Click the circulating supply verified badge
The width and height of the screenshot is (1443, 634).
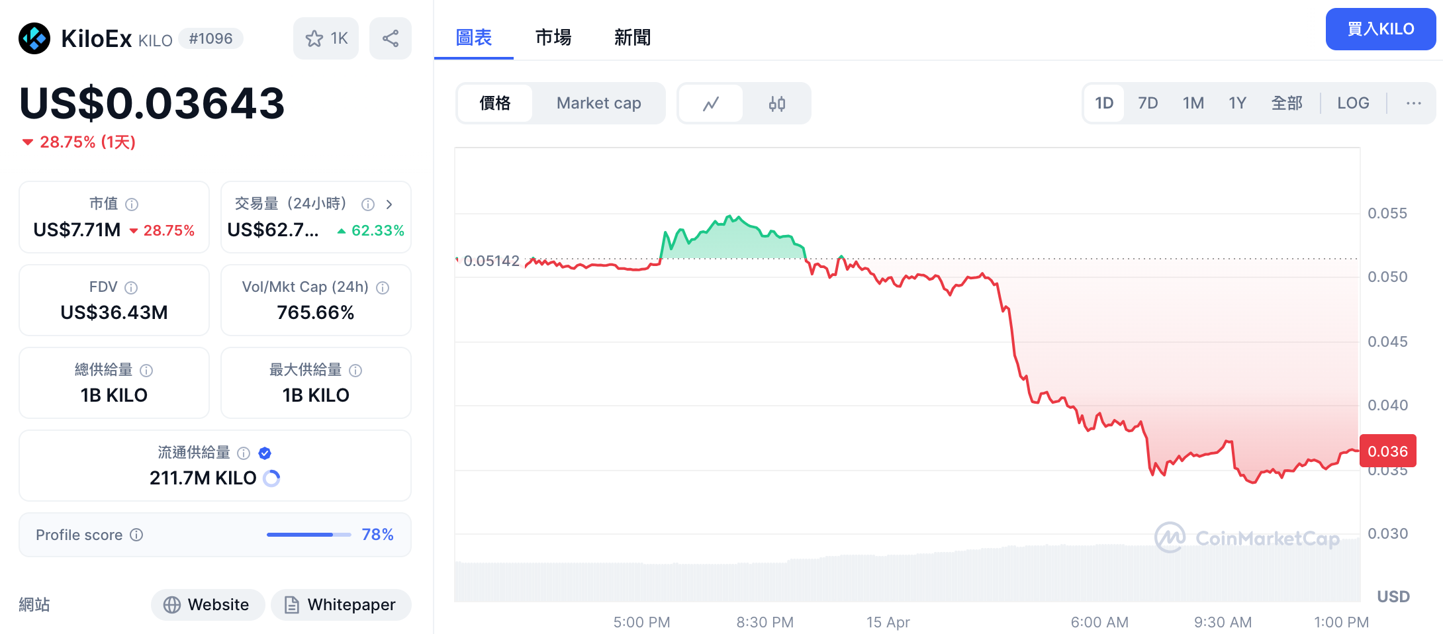265,453
